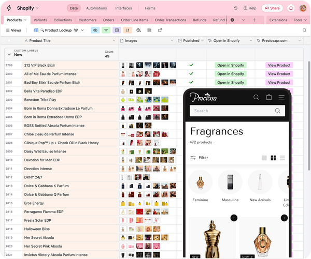This screenshot has width=311, height=259.
Task: Click the Preciosa search input field
Action: pyautogui.click(x=234, y=111)
